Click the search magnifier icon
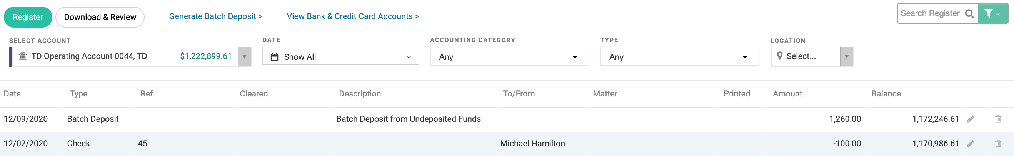The image size is (1014, 157). coord(969,14)
